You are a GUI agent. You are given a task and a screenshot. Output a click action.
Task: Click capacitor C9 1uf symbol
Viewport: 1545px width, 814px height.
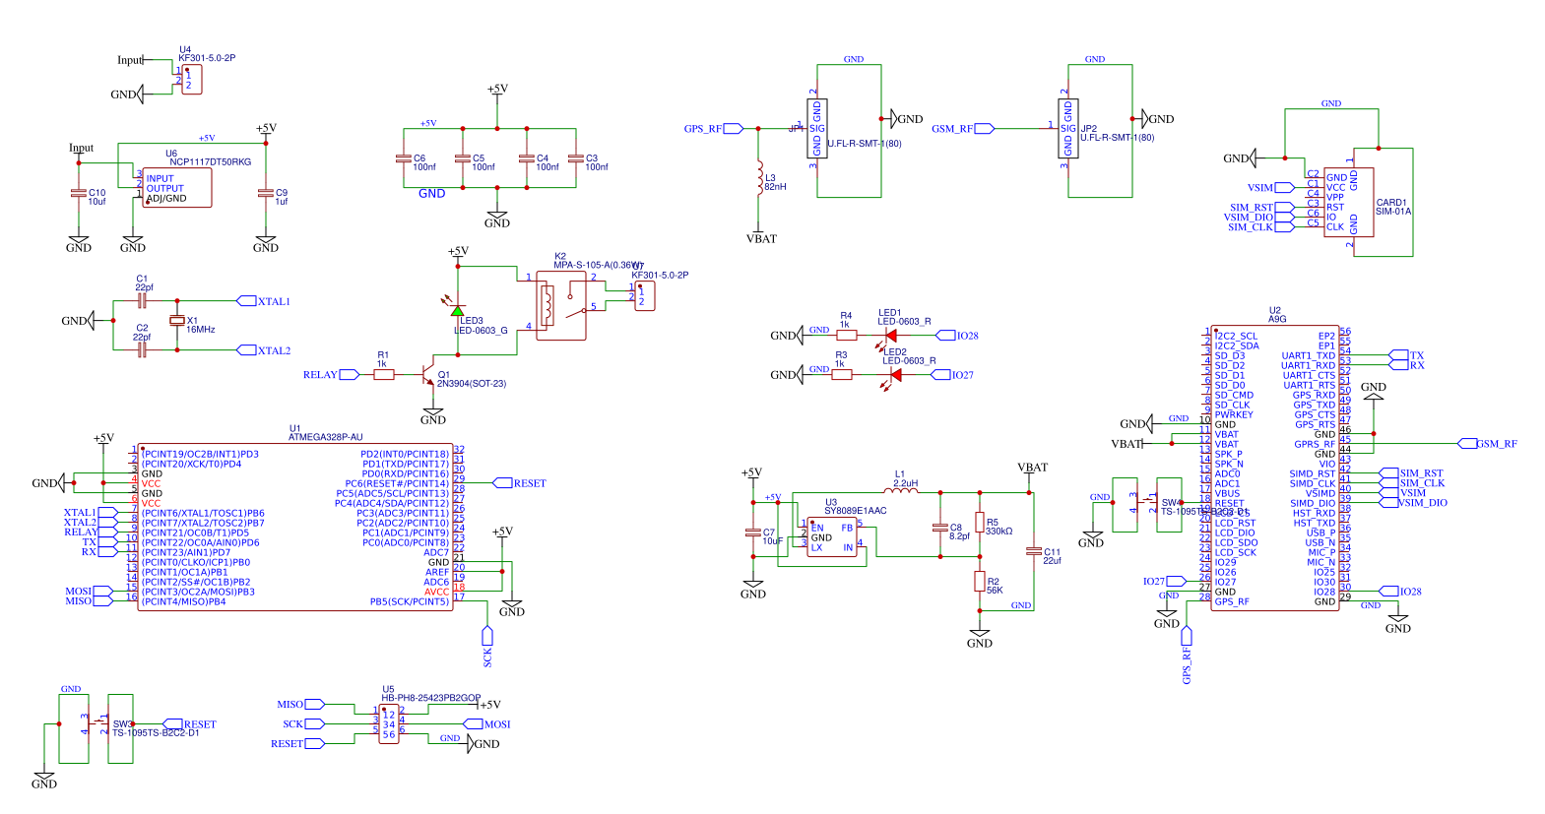[265, 193]
